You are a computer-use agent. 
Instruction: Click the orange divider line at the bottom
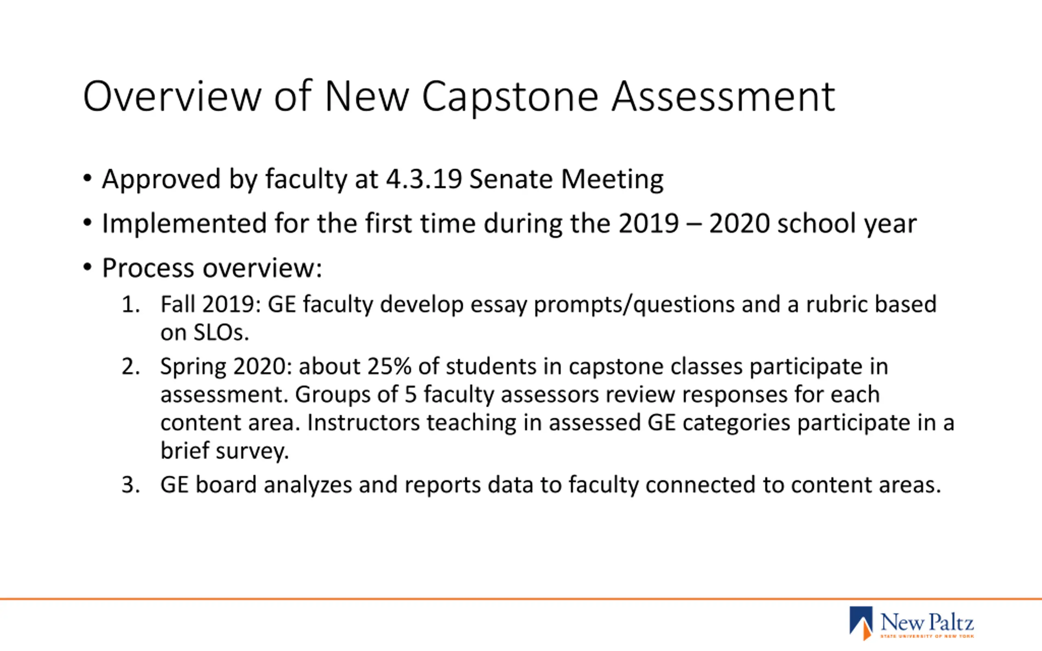click(521, 599)
